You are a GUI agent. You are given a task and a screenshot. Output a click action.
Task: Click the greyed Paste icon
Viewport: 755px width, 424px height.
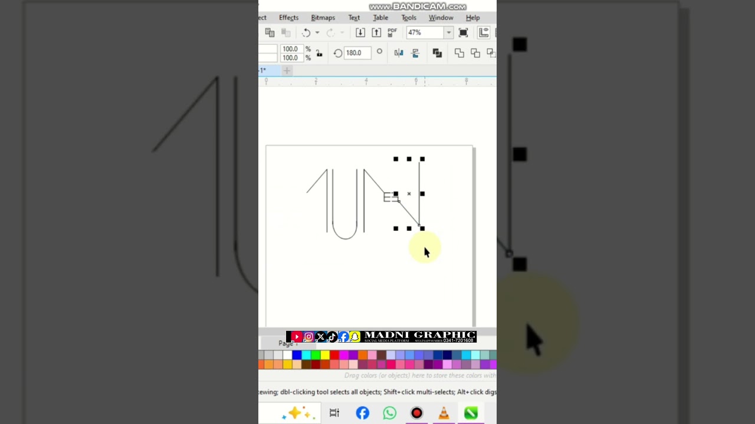(286, 33)
